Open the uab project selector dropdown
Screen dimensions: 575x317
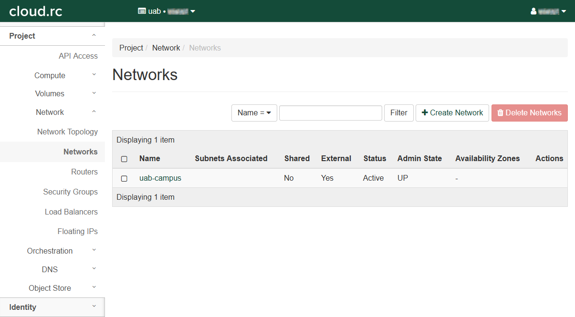click(x=167, y=11)
